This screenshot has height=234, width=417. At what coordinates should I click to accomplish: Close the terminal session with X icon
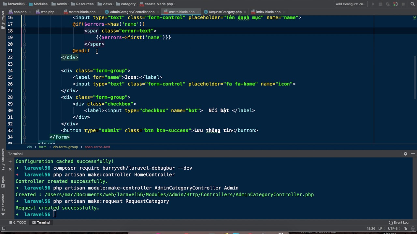[10, 169]
